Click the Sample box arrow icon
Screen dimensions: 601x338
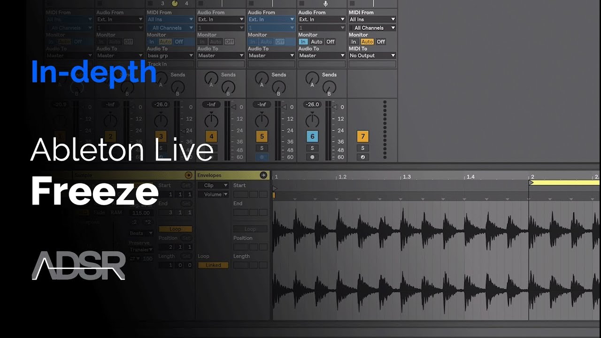[189, 175]
